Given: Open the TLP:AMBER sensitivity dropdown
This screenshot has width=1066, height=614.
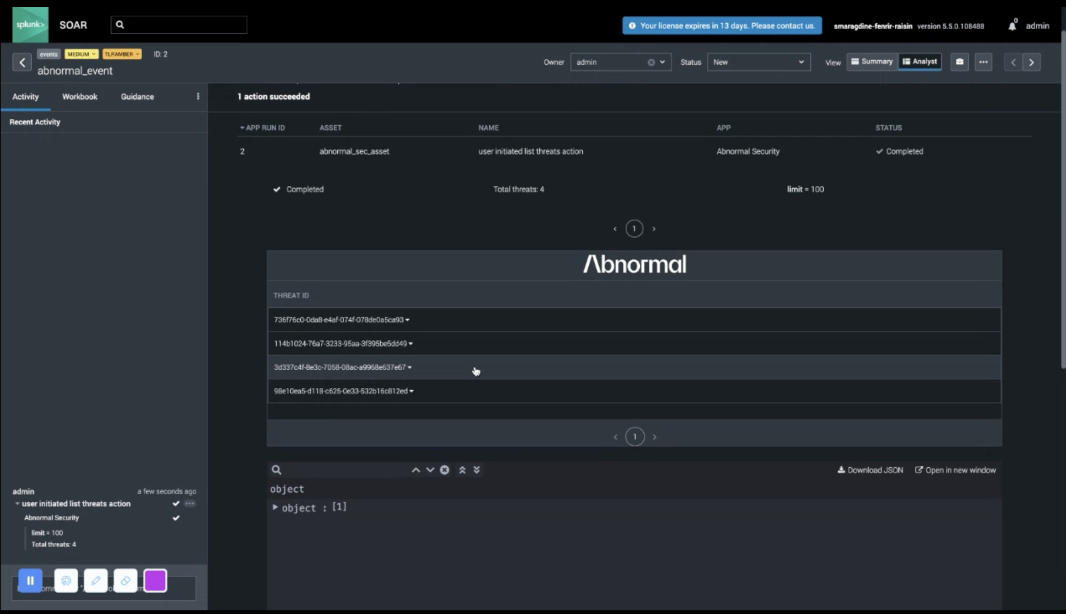Looking at the screenshot, I should point(122,54).
